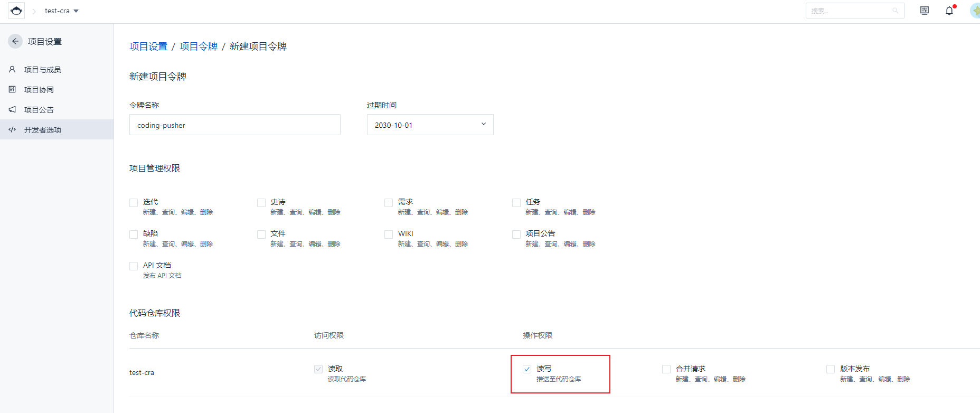Click the 令牌名称 input field

coord(235,125)
